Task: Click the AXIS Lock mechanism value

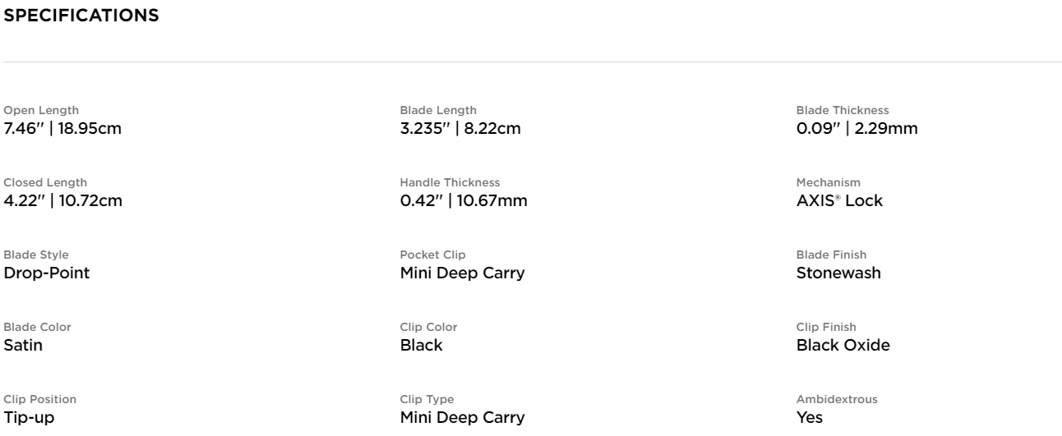Action: (x=839, y=200)
